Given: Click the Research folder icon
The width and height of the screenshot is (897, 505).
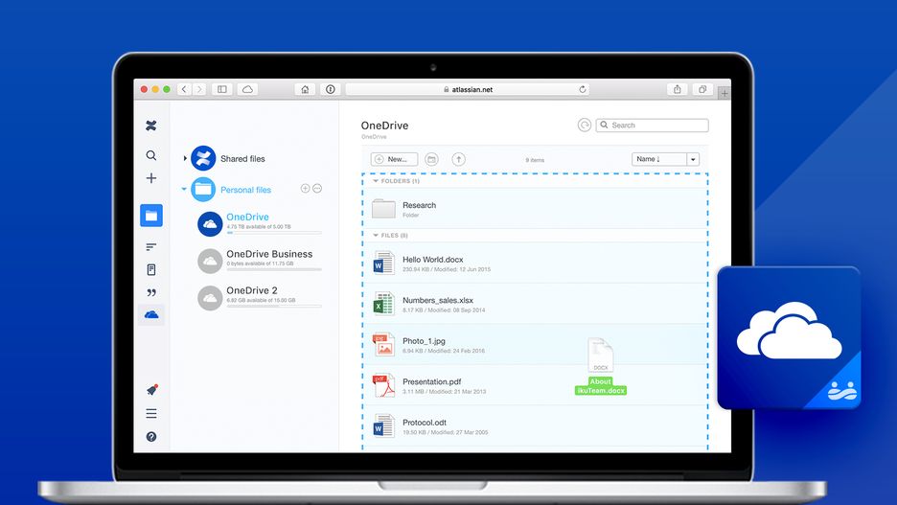Looking at the screenshot, I should 383,209.
